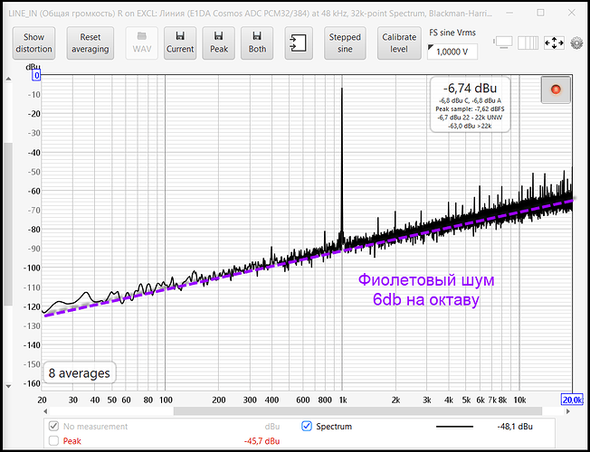The image size is (590, 452).
Task: Open the Stepped sine measurement
Action: [345, 42]
